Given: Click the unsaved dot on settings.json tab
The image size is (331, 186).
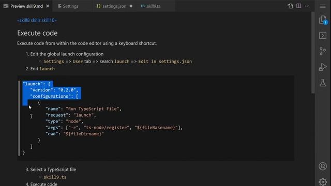Looking at the screenshot, I should pos(131,6).
